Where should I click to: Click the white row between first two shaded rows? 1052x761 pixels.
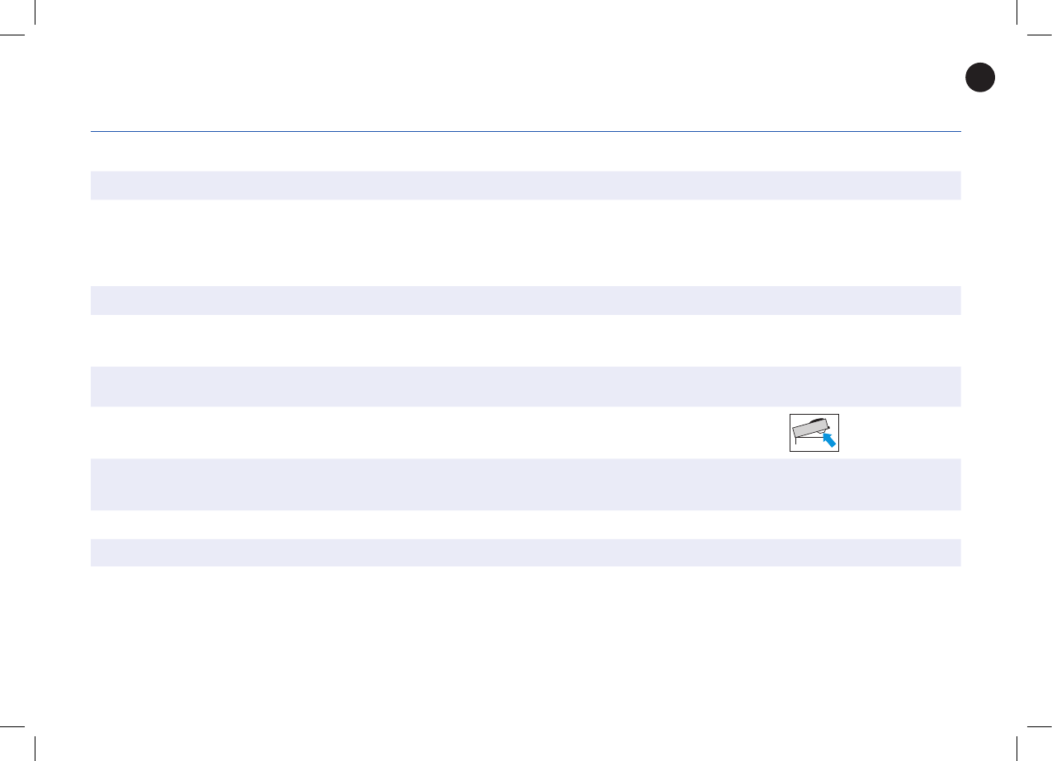(525, 242)
